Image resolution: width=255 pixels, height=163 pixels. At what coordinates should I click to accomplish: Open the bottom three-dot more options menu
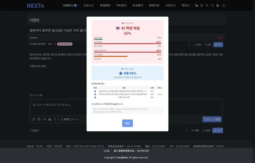pyautogui.click(x=186, y=130)
